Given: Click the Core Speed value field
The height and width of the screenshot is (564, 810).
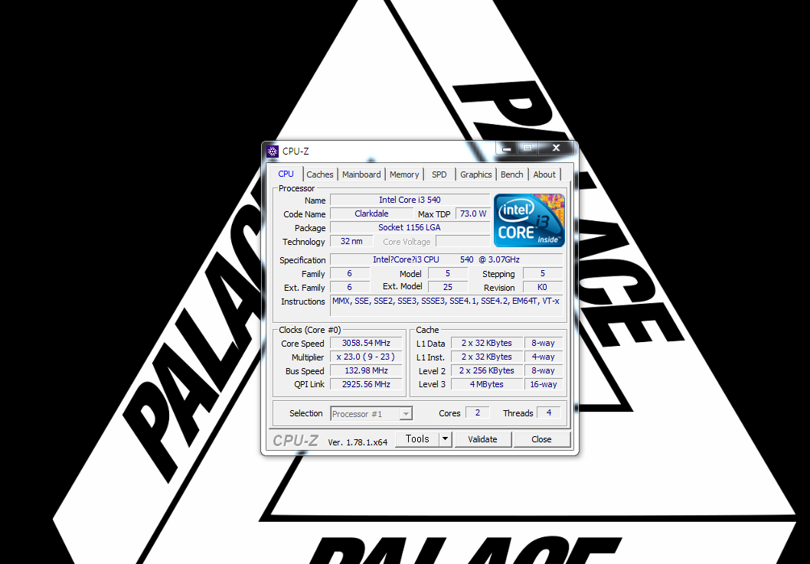Looking at the screenshot, I should [x=366, y=344].
